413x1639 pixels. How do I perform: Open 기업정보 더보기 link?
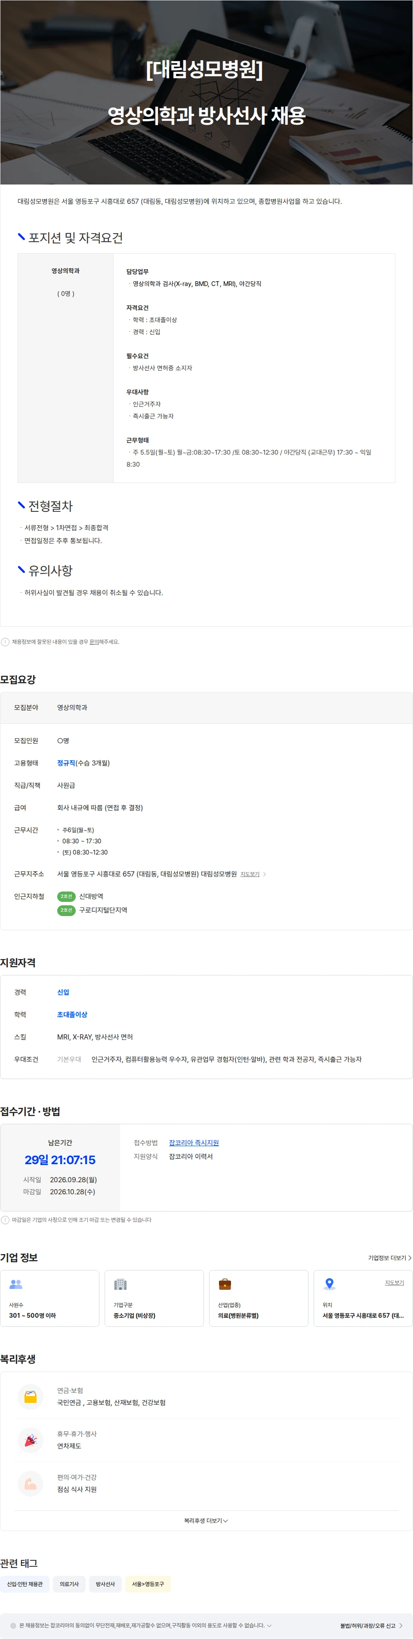[389, 1258]
